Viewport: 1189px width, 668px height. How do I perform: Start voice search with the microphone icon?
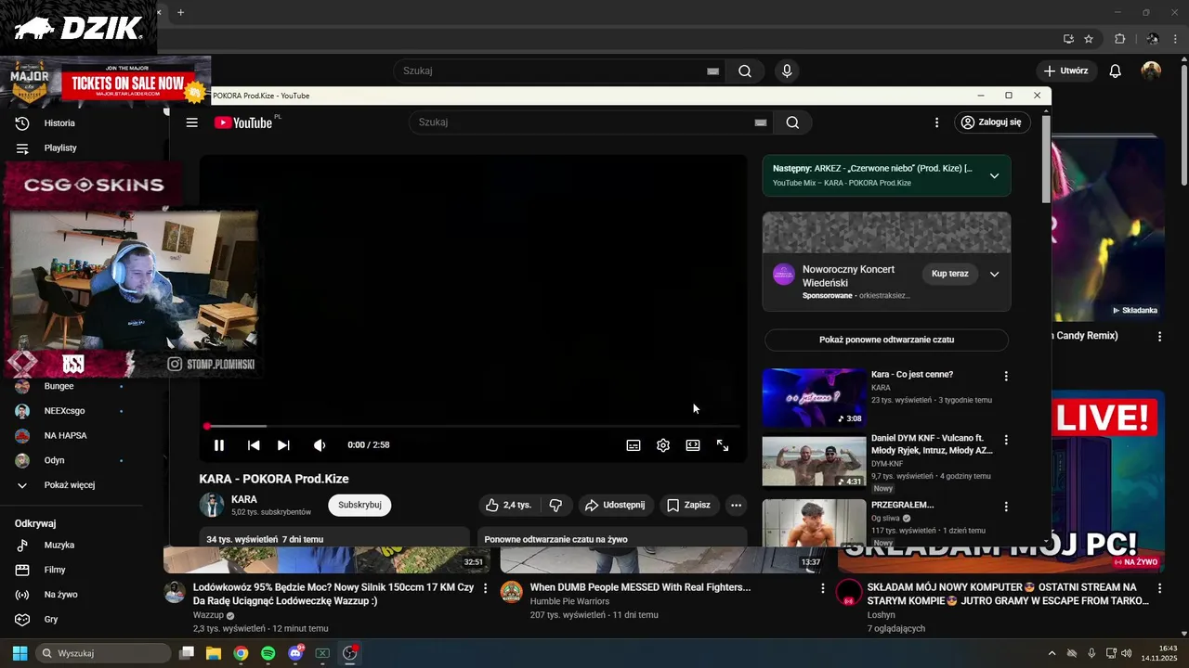coord(787,71)
